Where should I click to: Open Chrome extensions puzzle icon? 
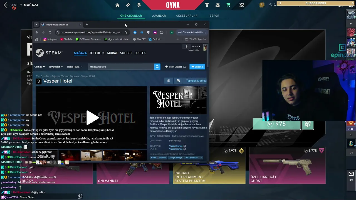pos(162,32)
